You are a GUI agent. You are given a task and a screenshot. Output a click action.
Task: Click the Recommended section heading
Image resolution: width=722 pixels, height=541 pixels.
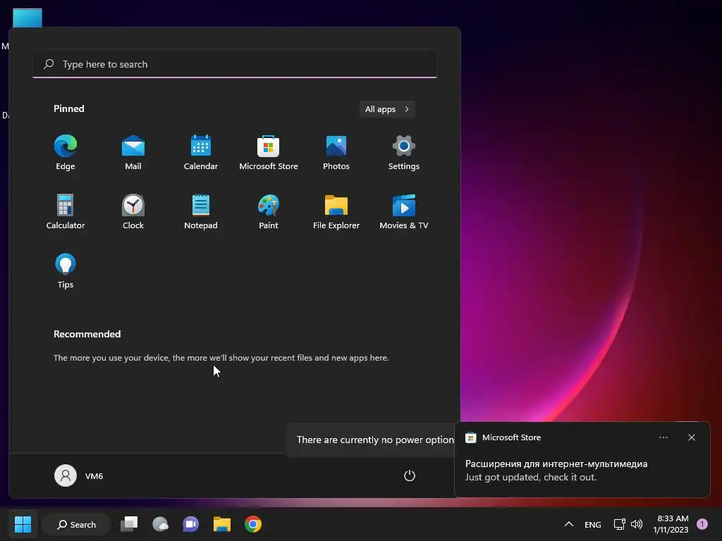(x=87, y=334)
